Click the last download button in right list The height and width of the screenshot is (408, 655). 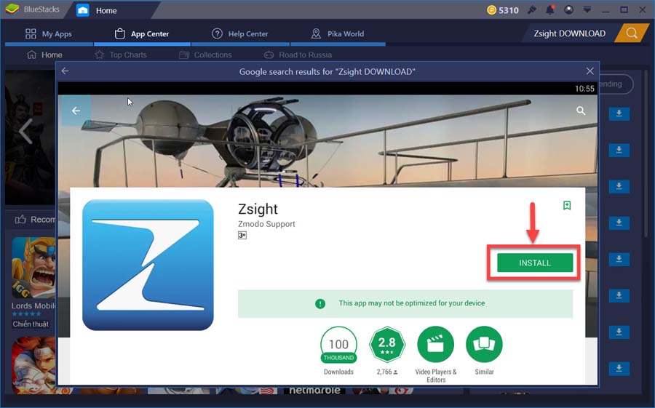pos(619,368)
